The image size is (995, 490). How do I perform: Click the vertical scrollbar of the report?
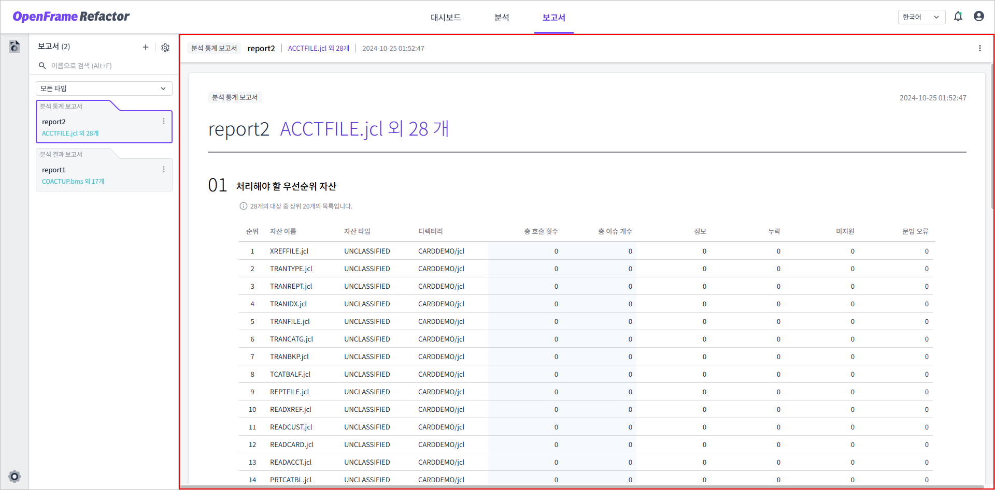[992, 137]
